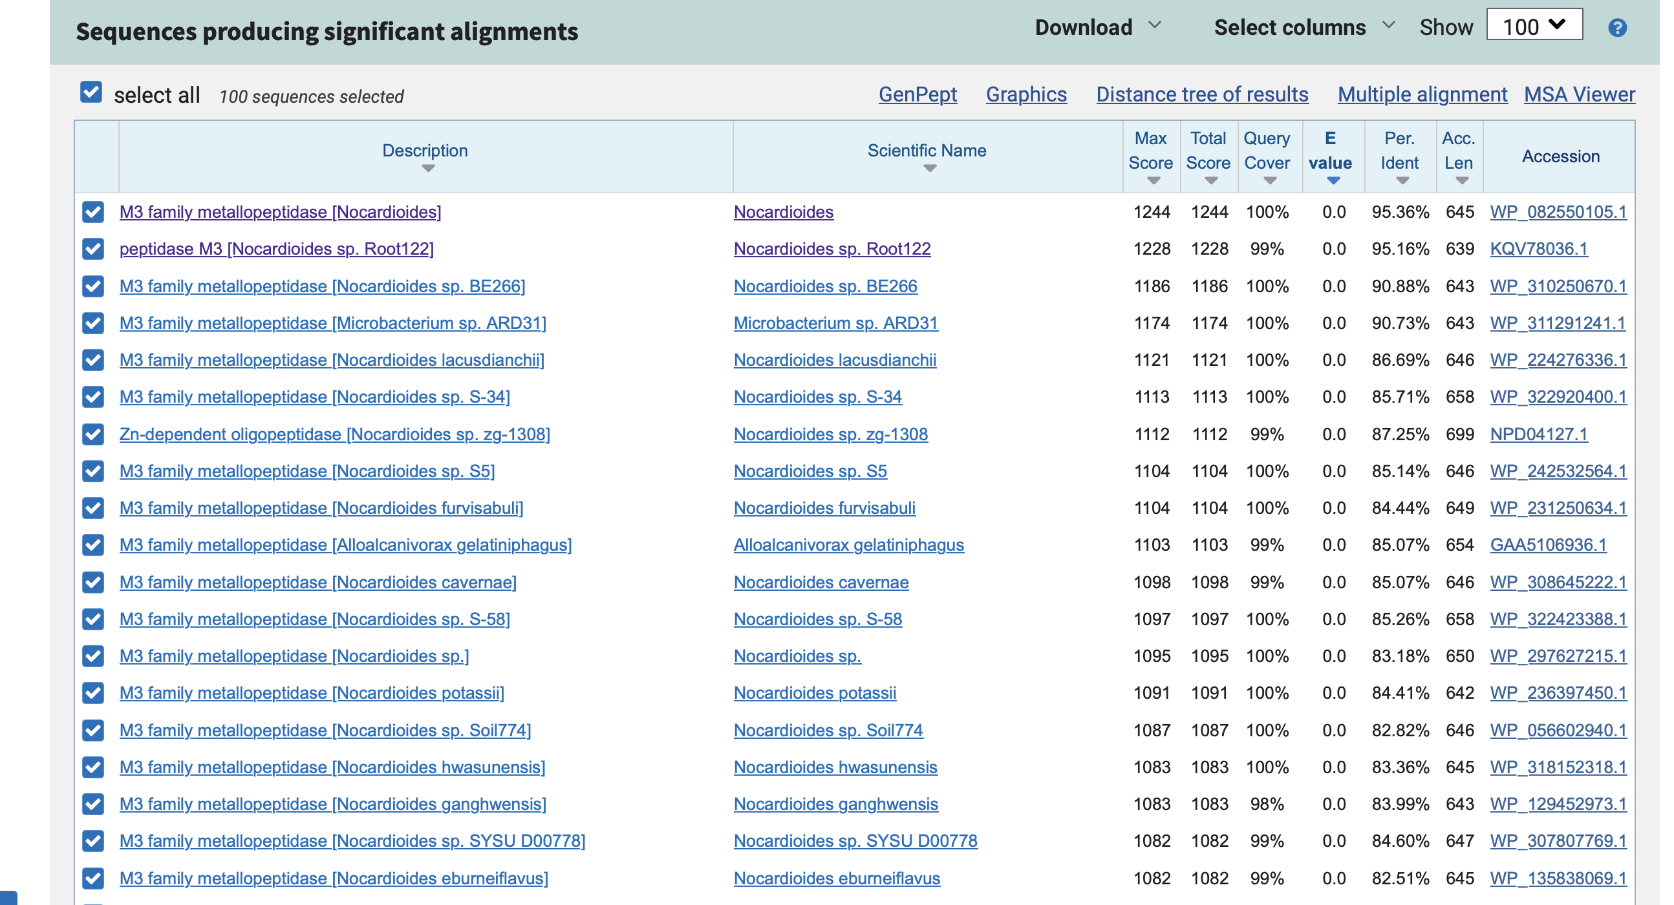Uncheck the Alloalcanivorax gelatiniphagus row checkbox
This screenshot has height=905, width=1674.
(x=93, y=545)
